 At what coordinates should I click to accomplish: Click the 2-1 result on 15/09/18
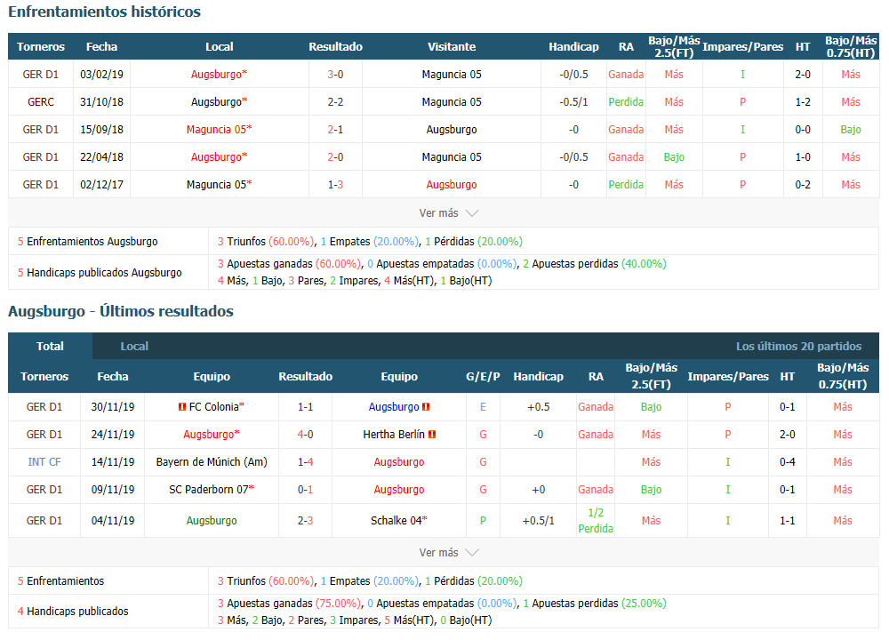[335, 130]
